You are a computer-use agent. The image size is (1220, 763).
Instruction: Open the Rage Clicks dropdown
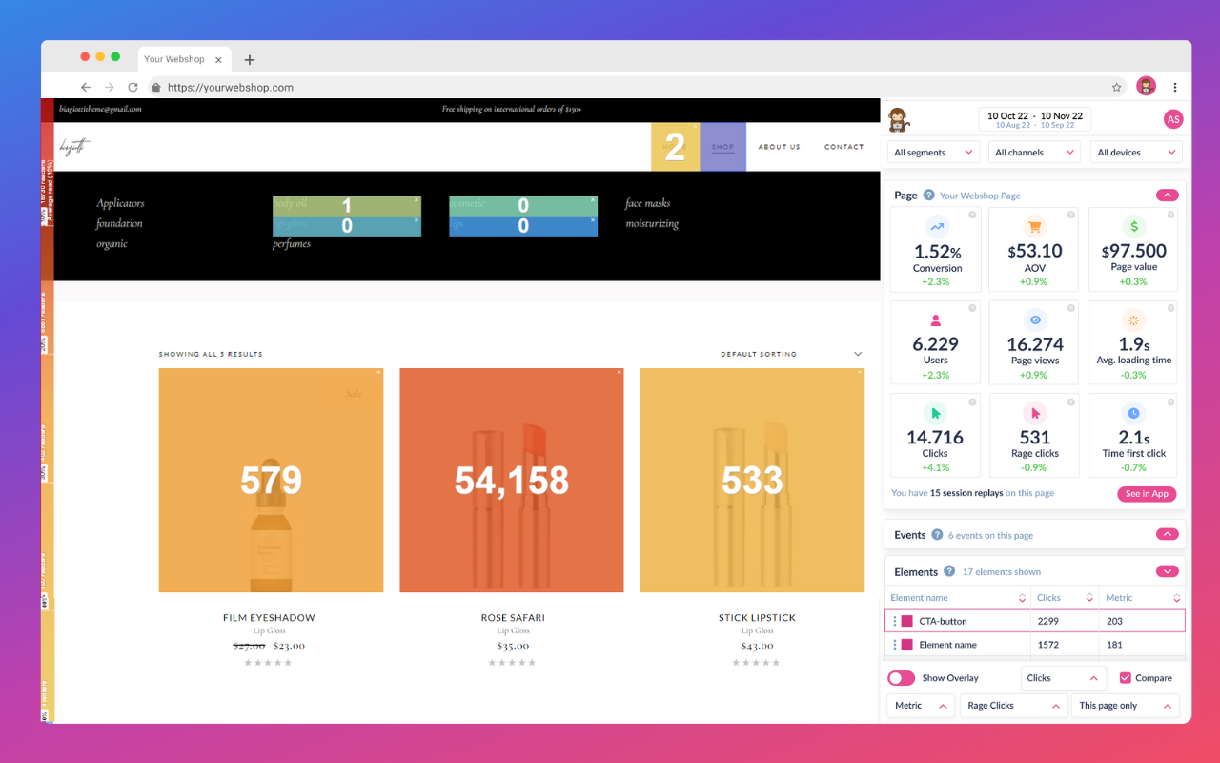click(x=1013, y=706)
